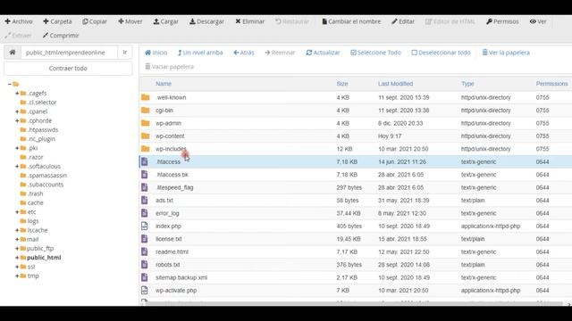The height and width of the screenshot is (321, 572).
Task: Click the horizontal scrollbar below file list
Action: 354,303
